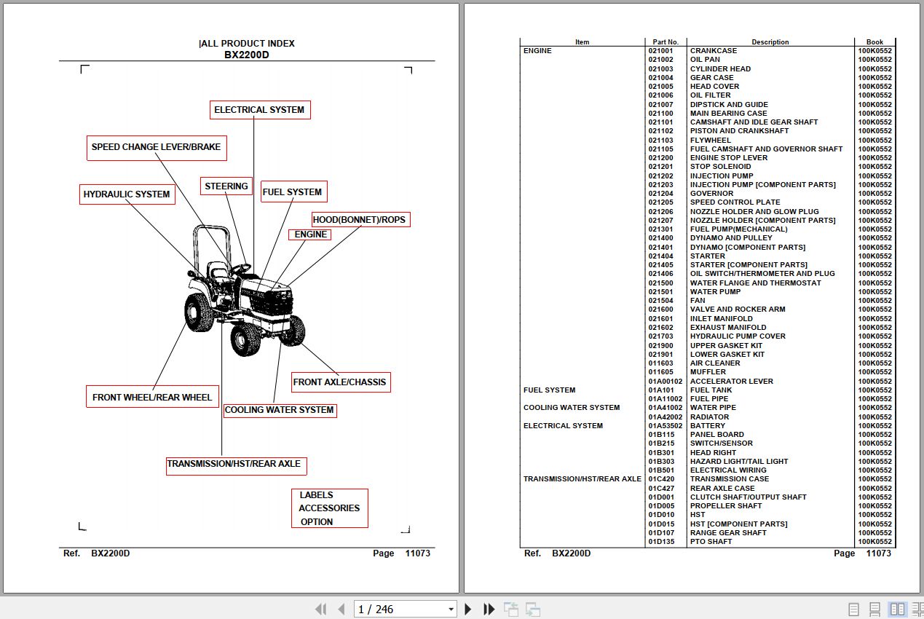Viewport: 924px width, 619px height.
Task: Click the ELECTRICAL SYSTEM item in table
Action: 563,426
